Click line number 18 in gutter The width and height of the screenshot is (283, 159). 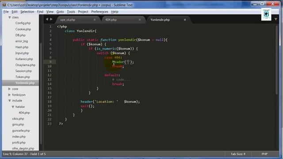(x=50, y=102)
